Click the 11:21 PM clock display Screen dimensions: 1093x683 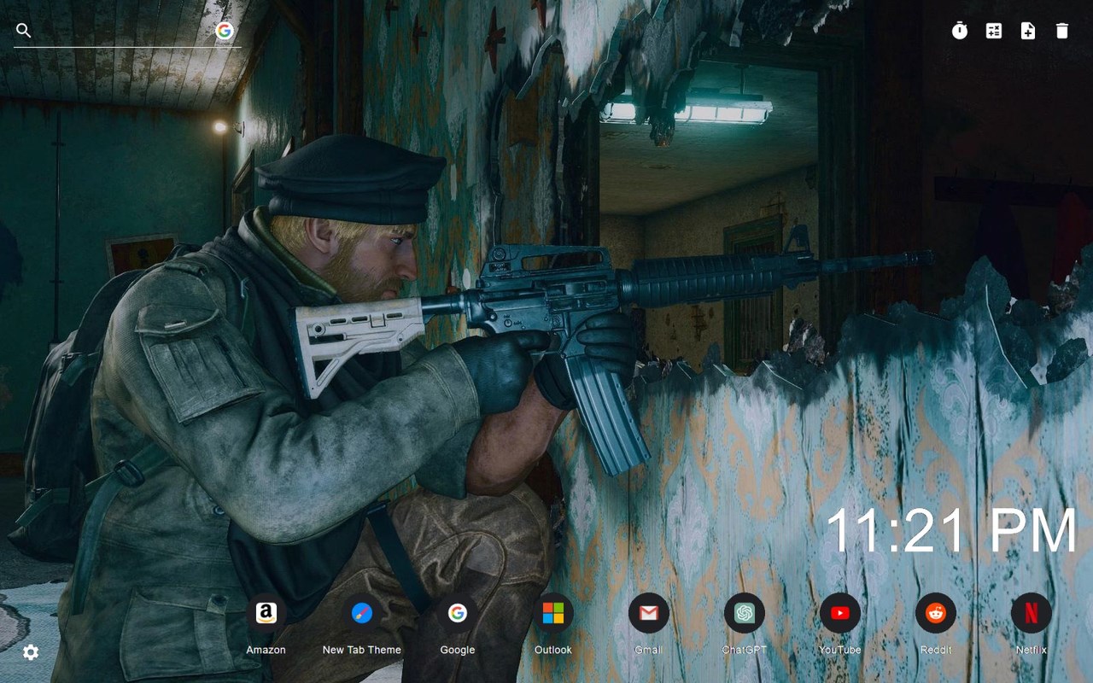point(951,530)
